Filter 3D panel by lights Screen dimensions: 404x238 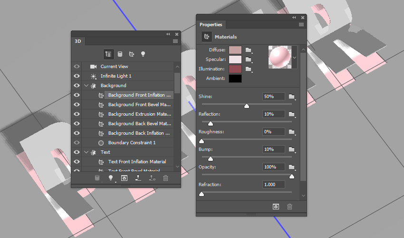(143, 54)
